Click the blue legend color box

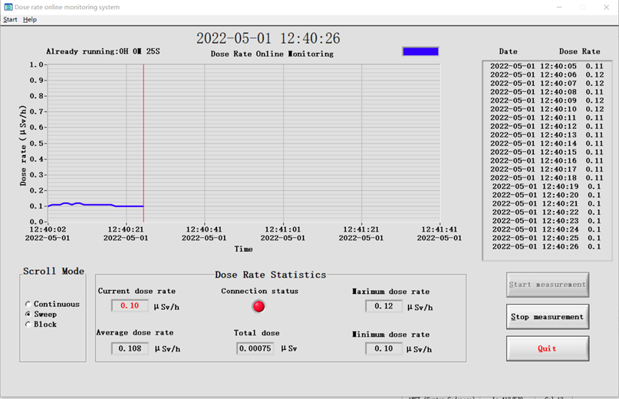420,51
